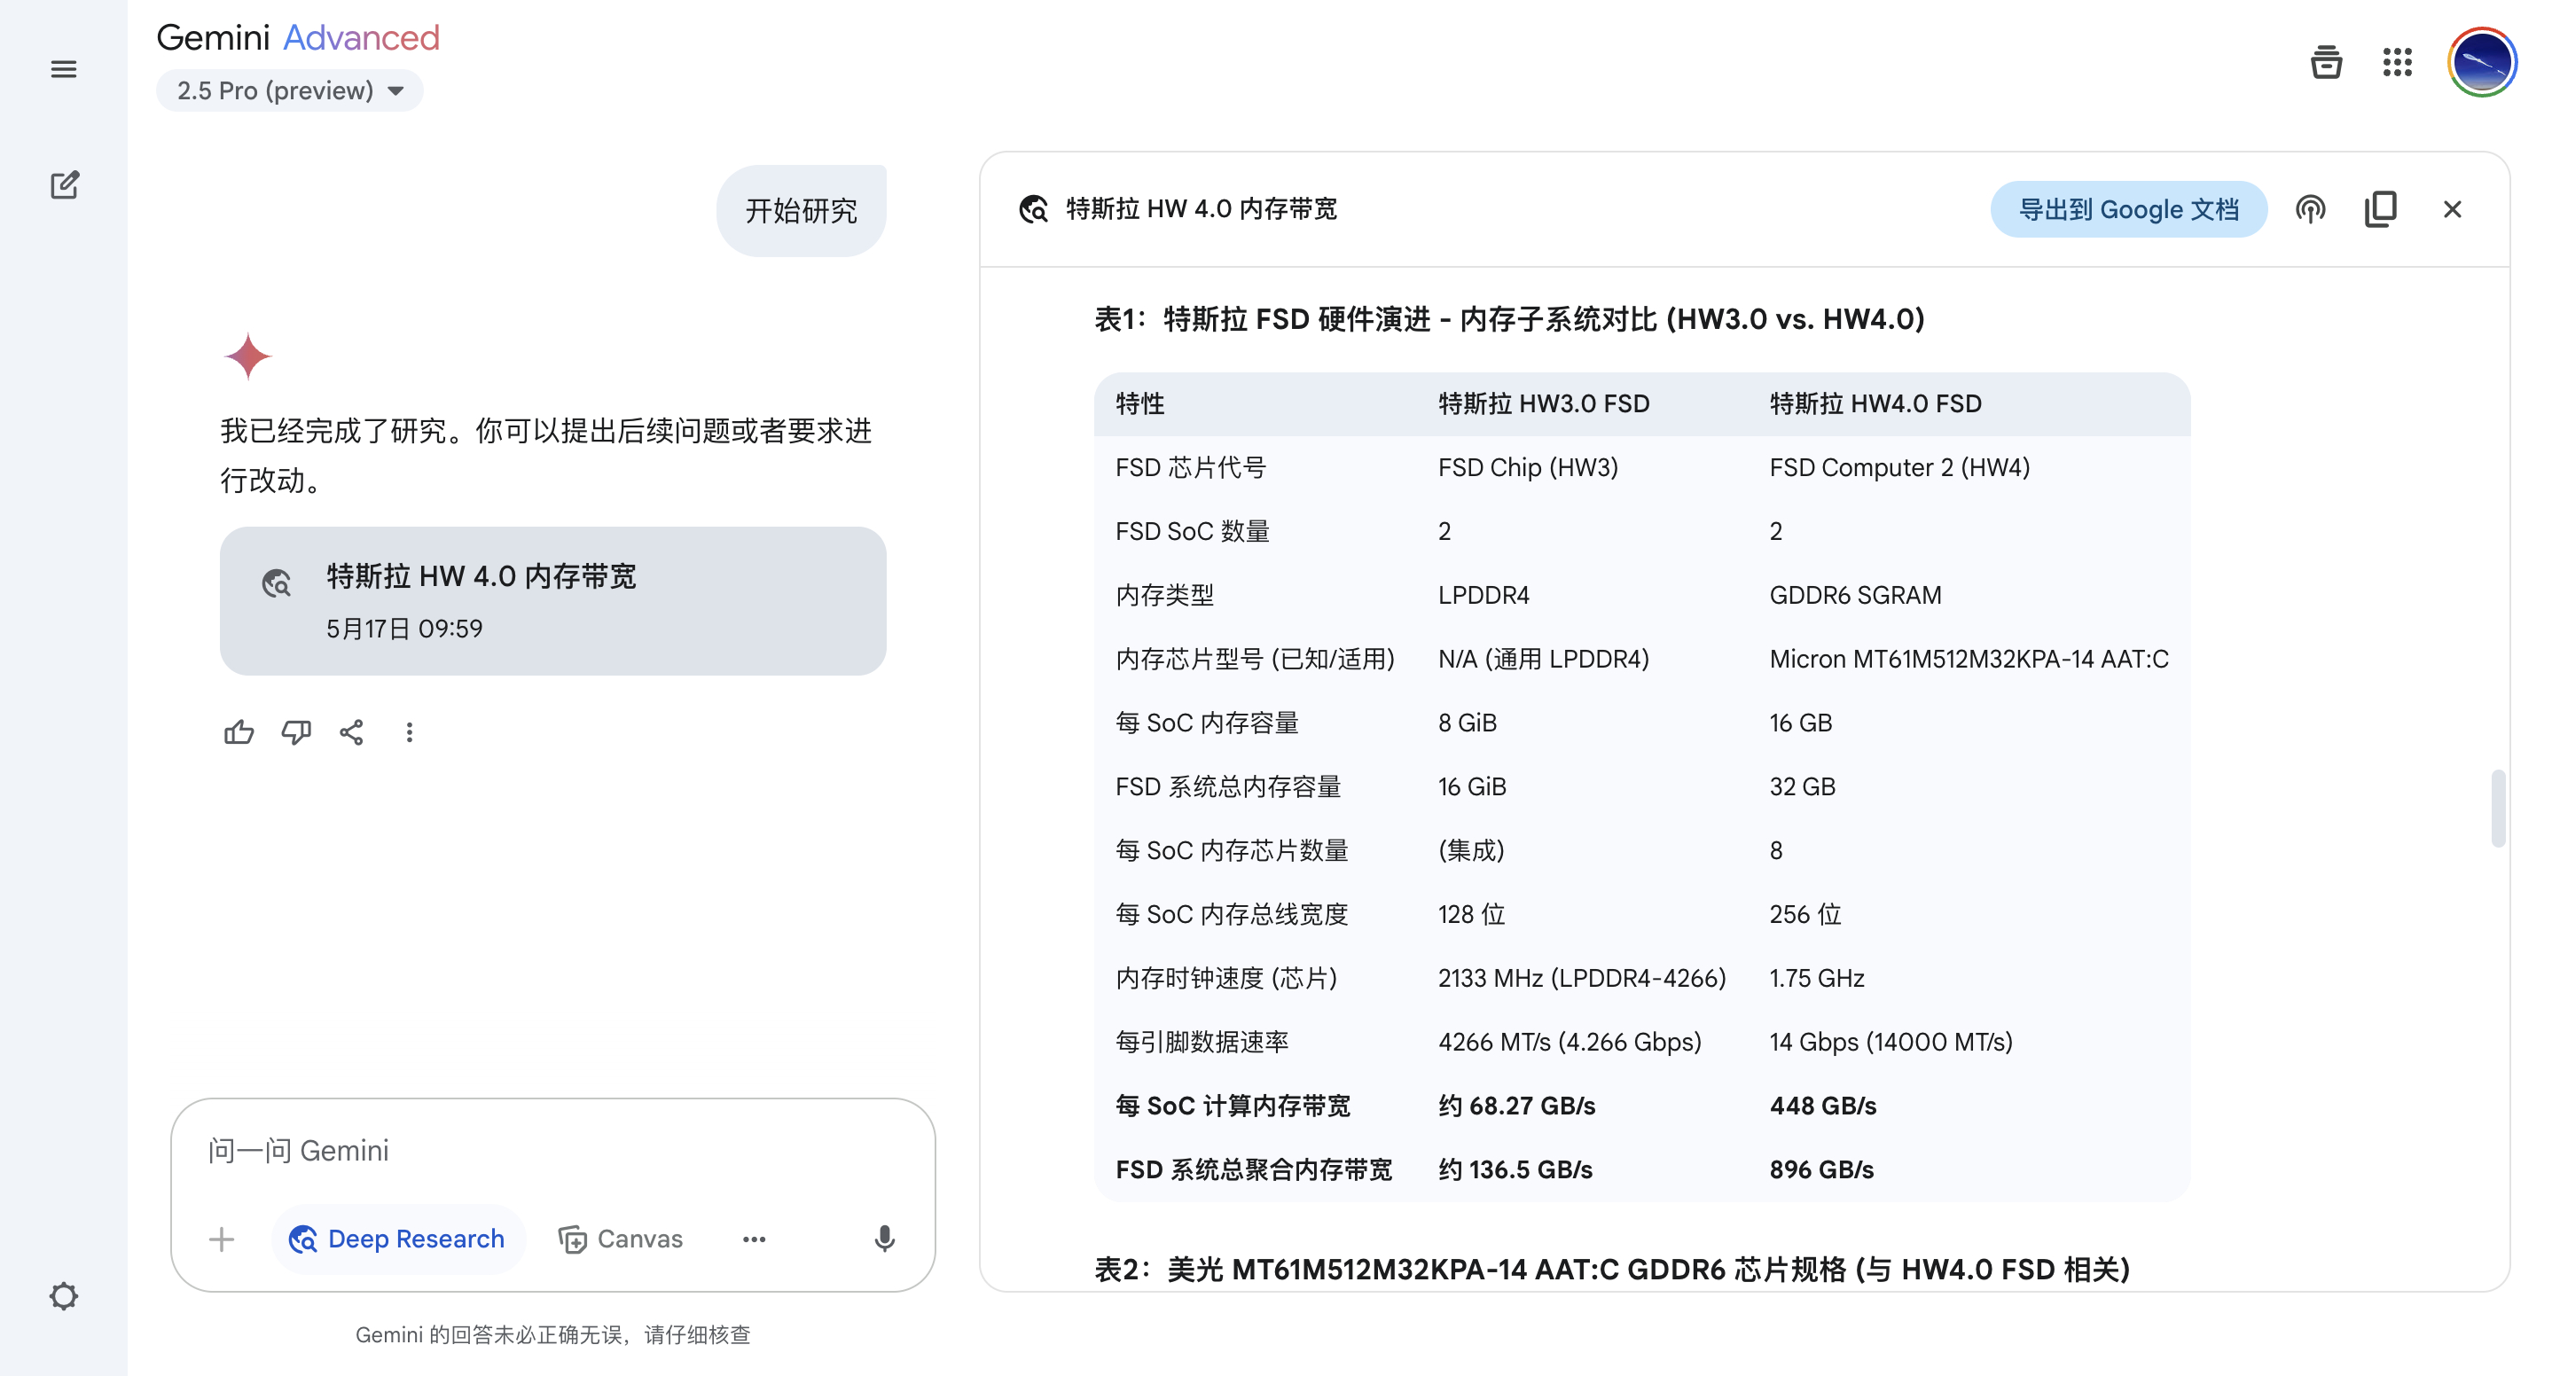
Task: Click the research icon inside the report card
Action: 277,582
